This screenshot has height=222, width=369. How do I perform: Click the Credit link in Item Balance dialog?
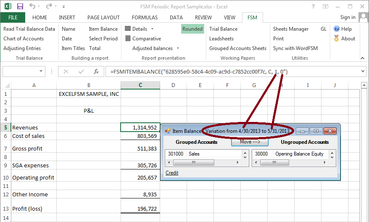[172, 173]
